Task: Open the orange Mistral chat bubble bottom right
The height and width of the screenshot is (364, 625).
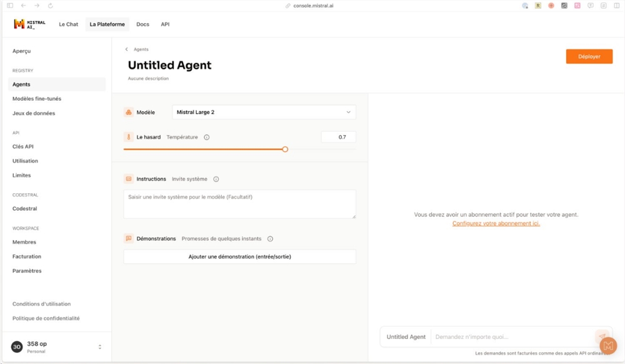Action: (x=607, y=345)
